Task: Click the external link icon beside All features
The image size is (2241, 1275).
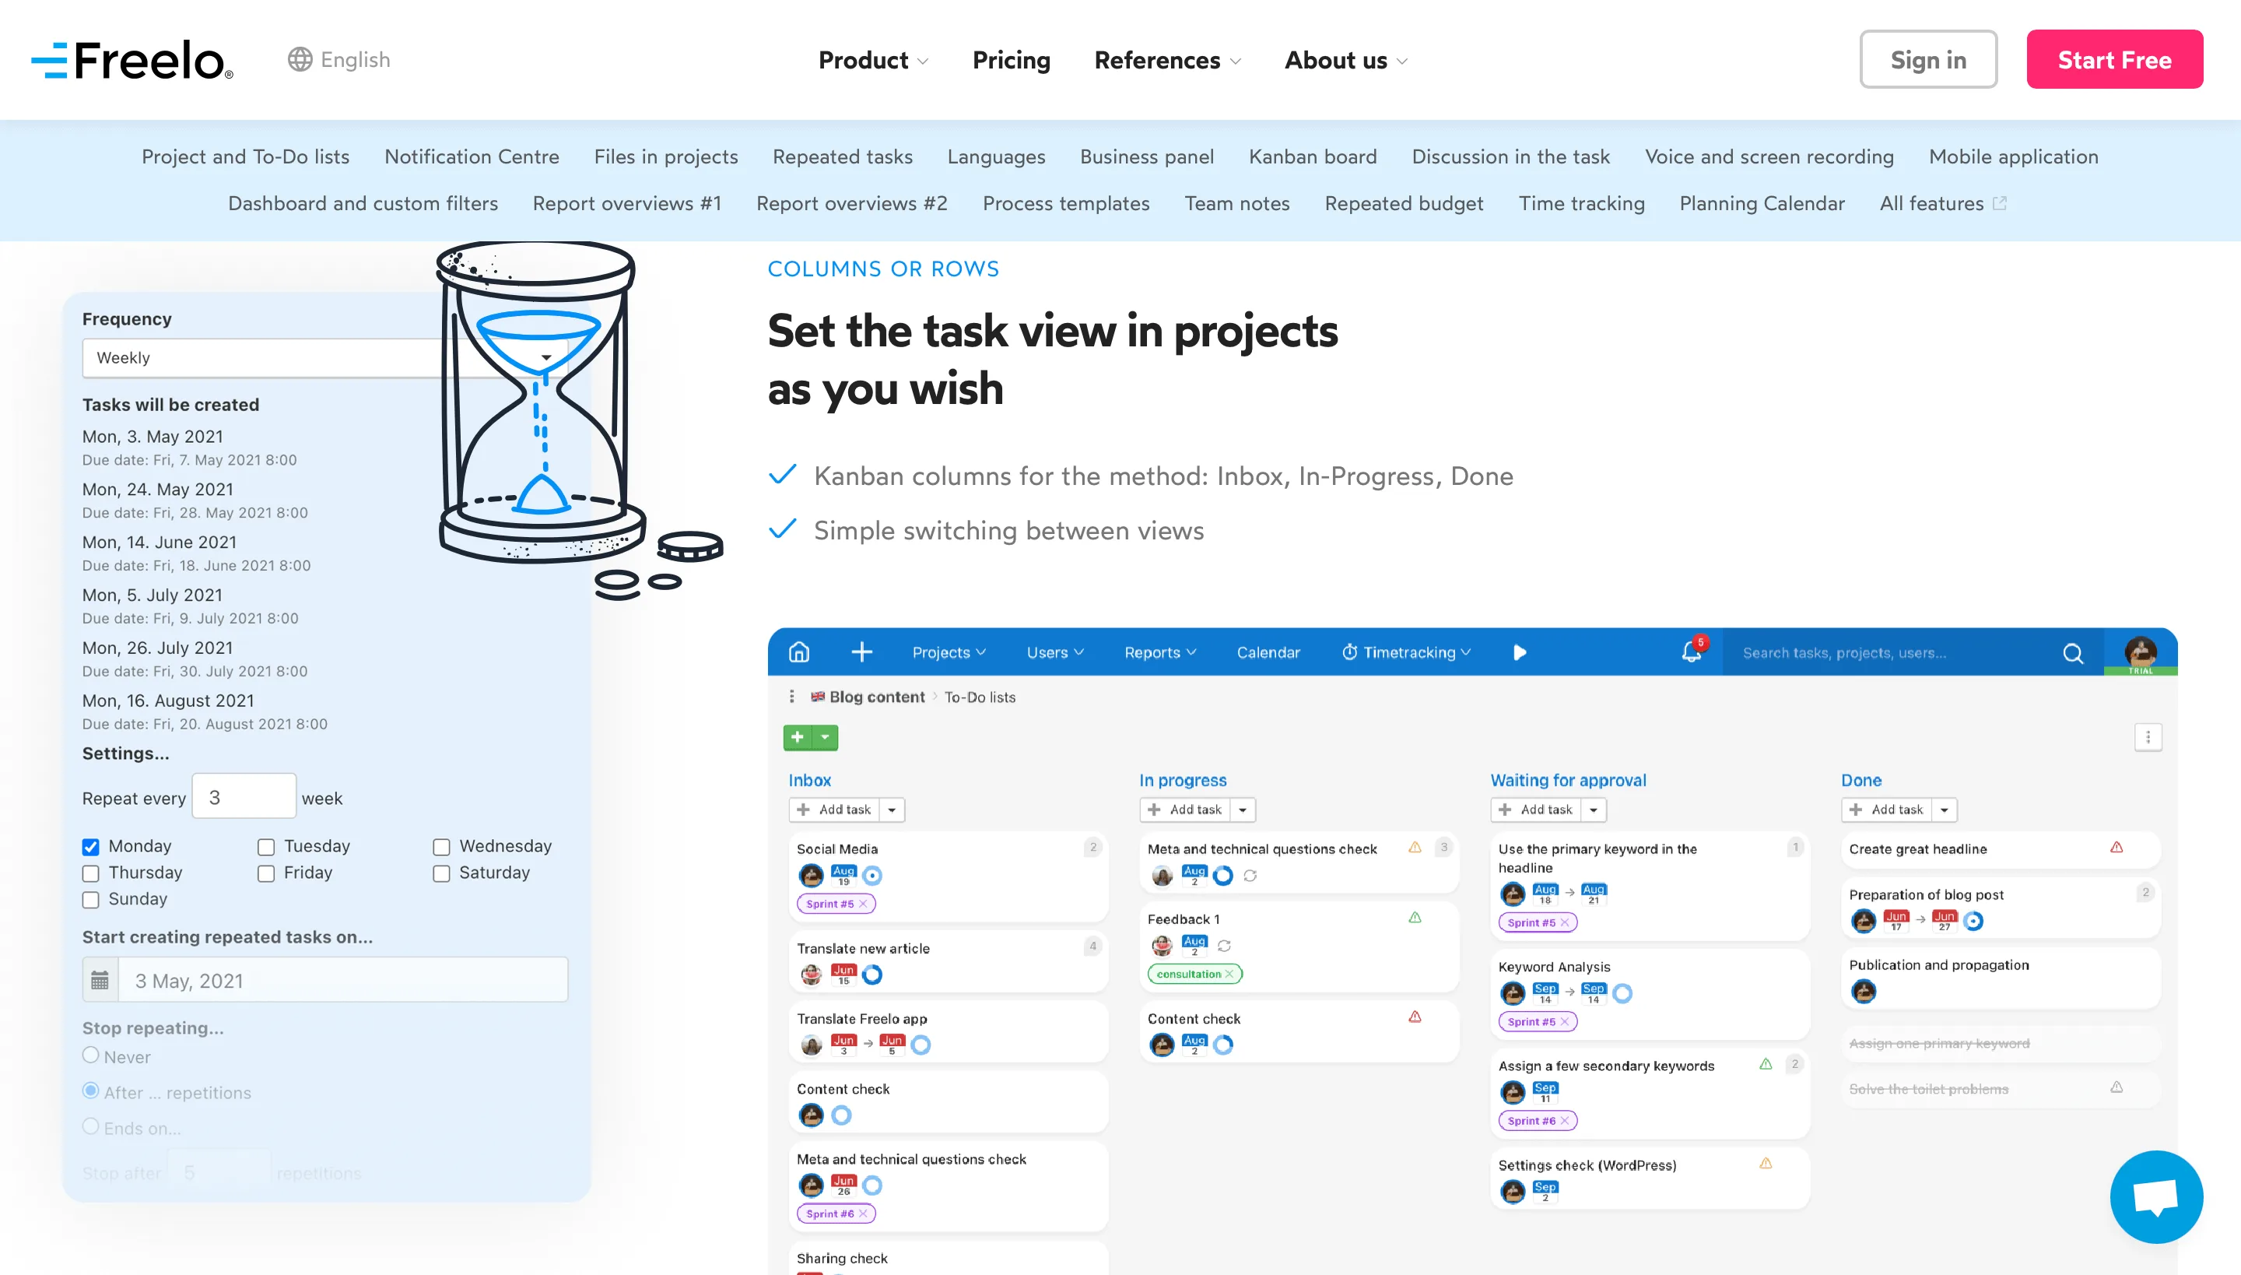Action: 2000,203
